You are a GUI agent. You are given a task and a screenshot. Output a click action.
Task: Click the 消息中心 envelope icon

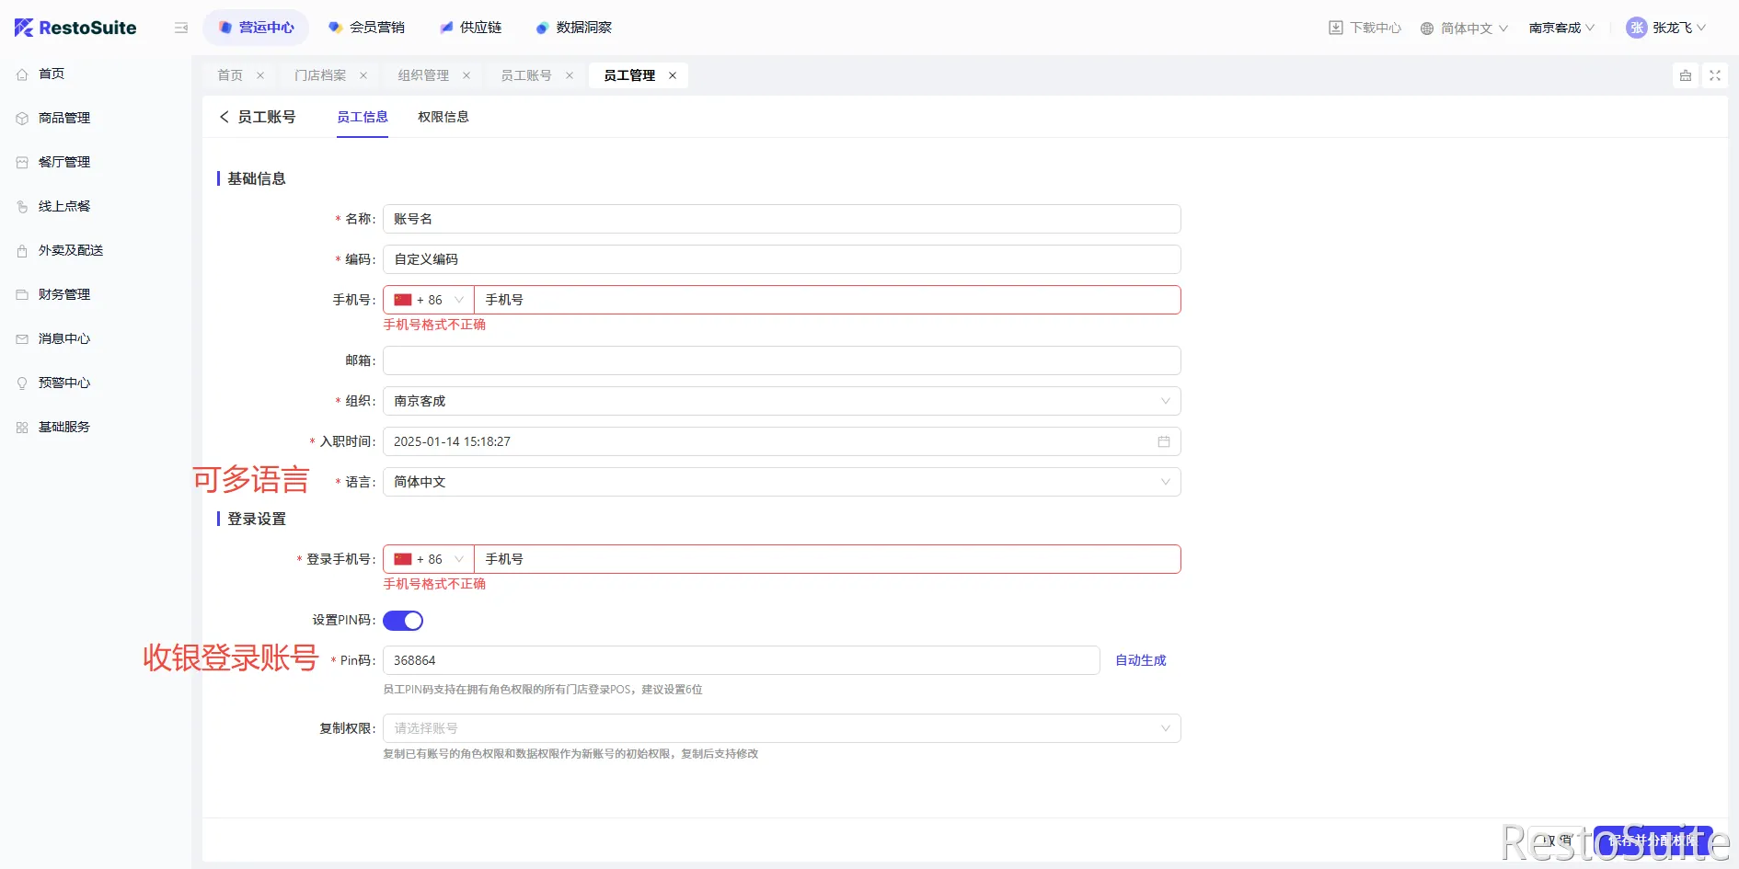22,338
